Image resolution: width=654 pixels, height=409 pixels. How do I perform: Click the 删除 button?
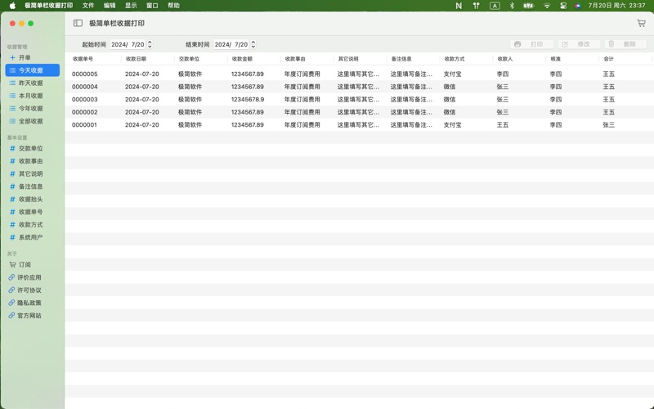point(625,44)
